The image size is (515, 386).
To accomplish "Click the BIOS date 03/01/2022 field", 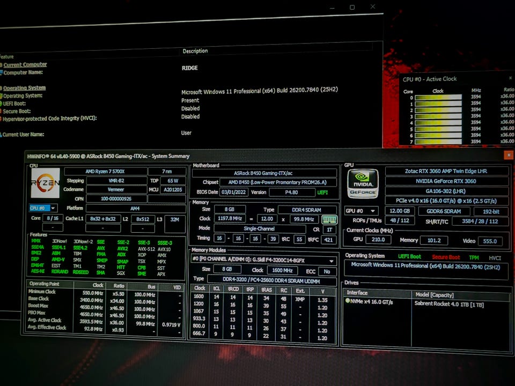I will coord(233,192).
